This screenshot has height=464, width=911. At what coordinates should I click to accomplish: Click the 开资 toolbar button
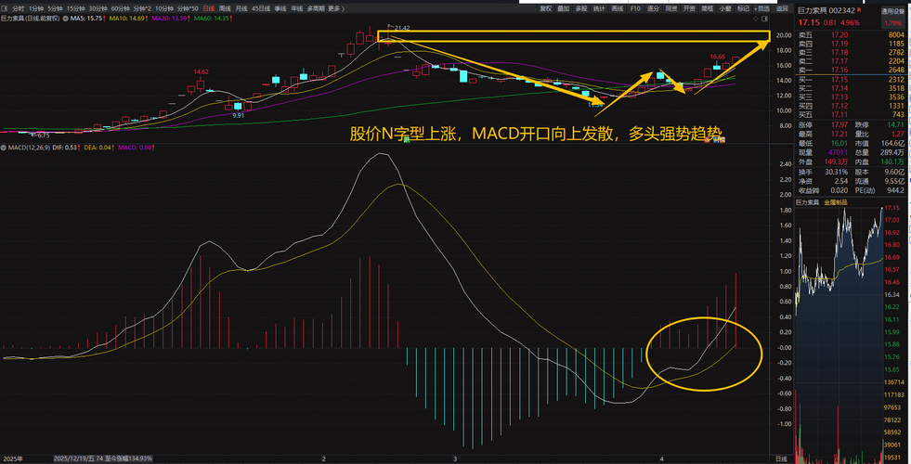click(x=689, y=8)
